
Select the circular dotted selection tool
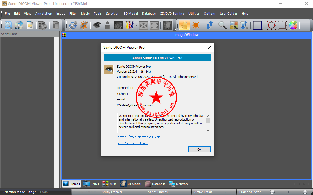click(x=271, y=25)
